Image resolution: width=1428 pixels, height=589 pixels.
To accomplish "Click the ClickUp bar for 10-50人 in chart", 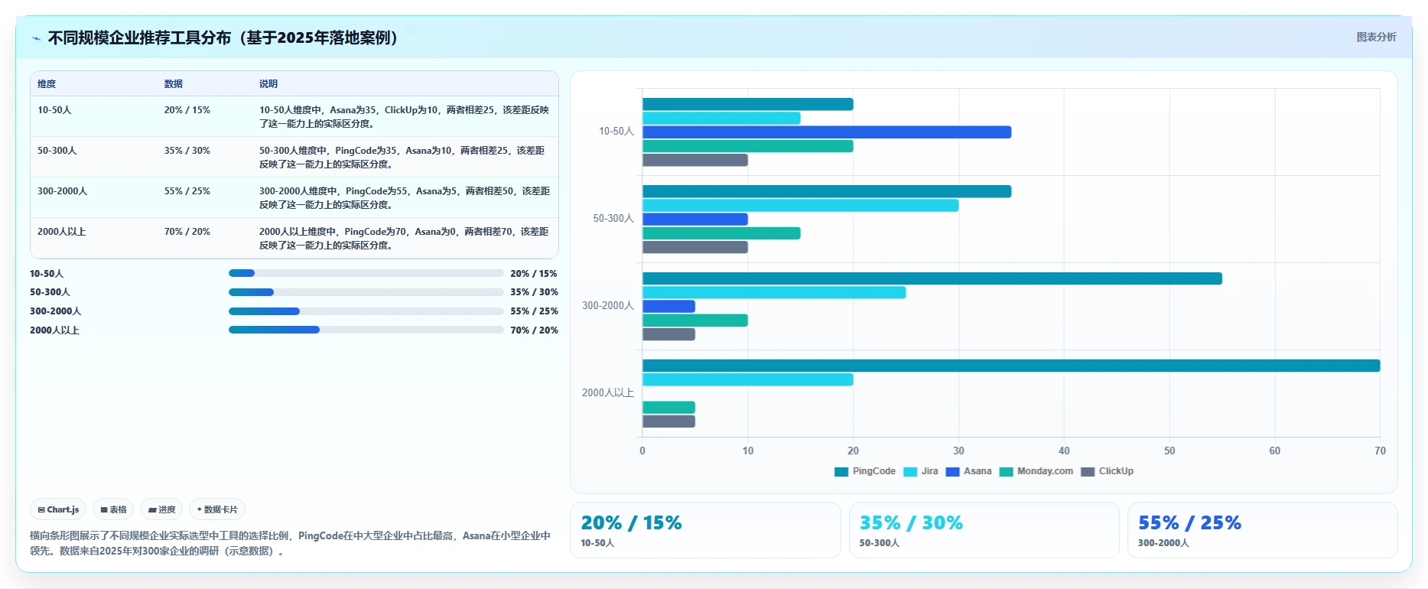I will [x=695, y=160].
